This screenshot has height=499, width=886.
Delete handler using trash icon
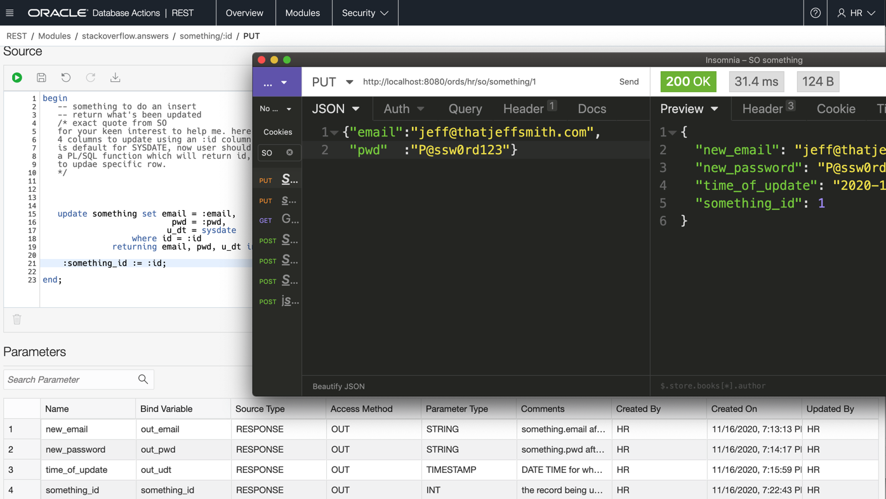pyautogui.click(x=17, y=319)
